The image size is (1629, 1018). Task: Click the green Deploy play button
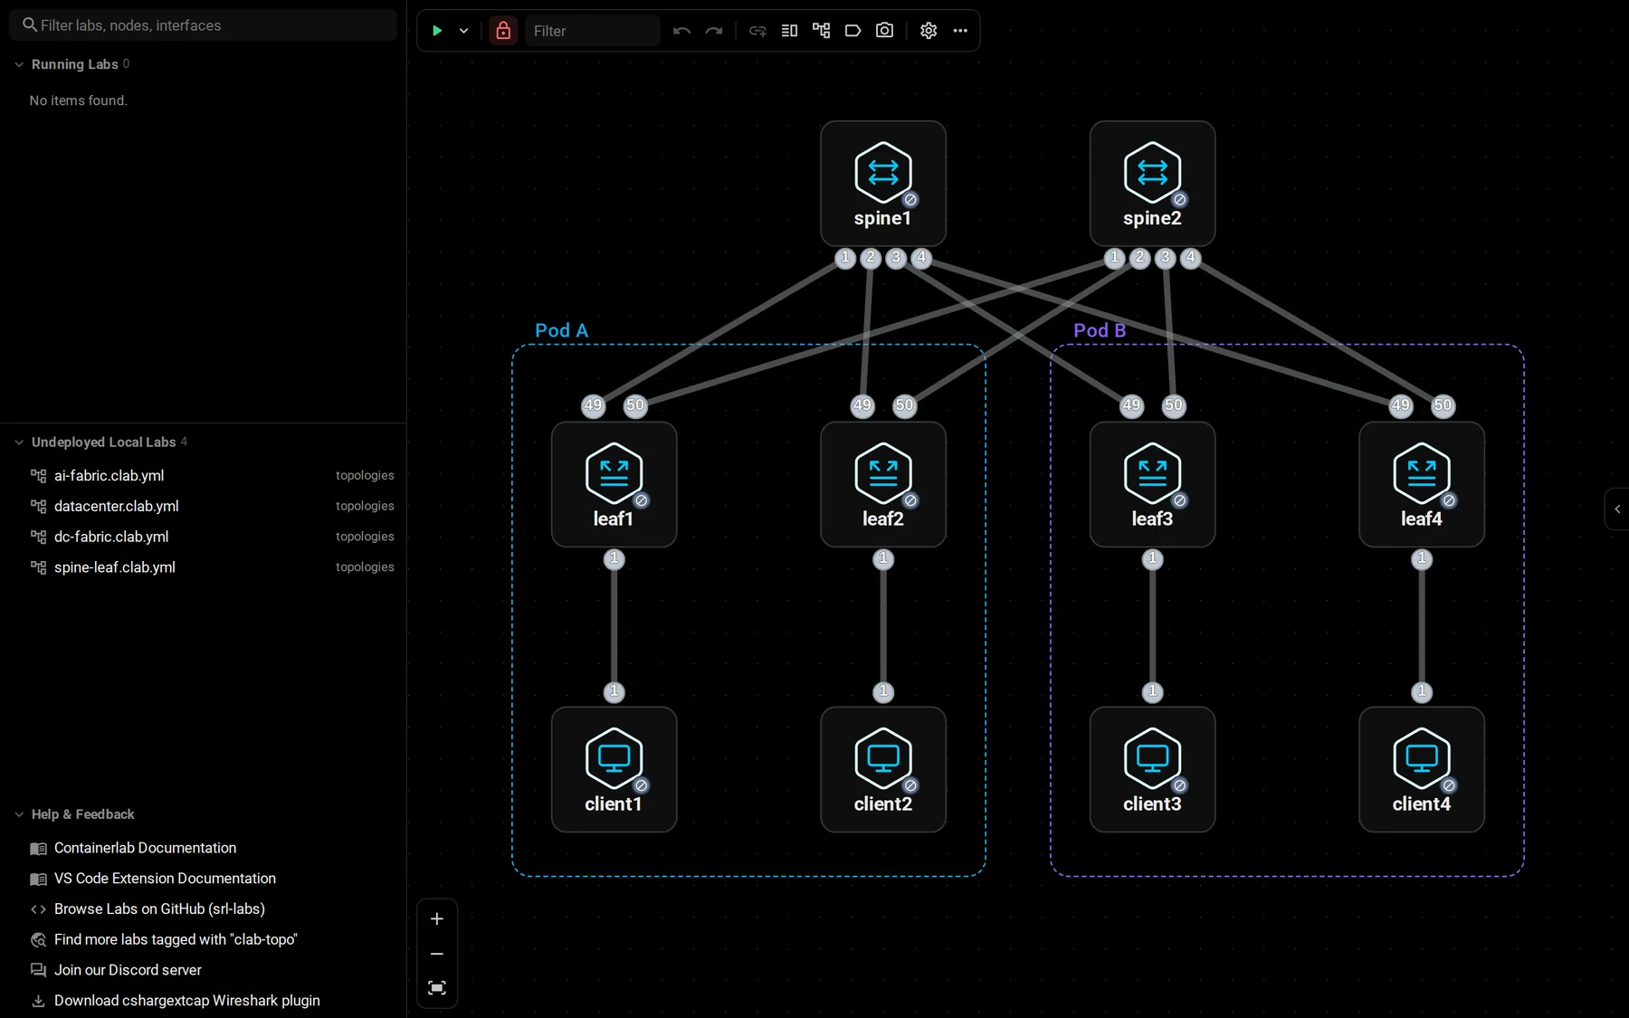pyautogui.click(x=437, y=31)
